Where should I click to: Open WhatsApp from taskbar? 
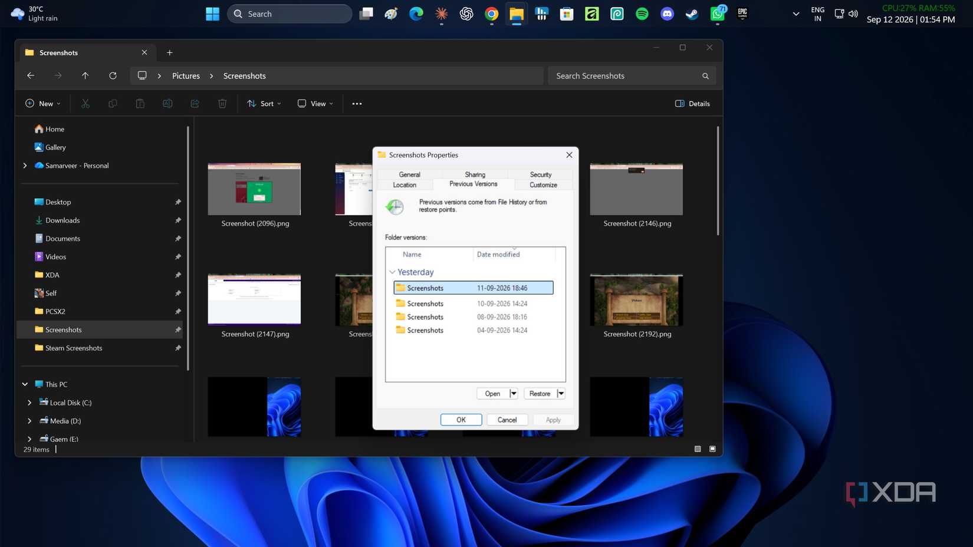click(x=718, y=14)
